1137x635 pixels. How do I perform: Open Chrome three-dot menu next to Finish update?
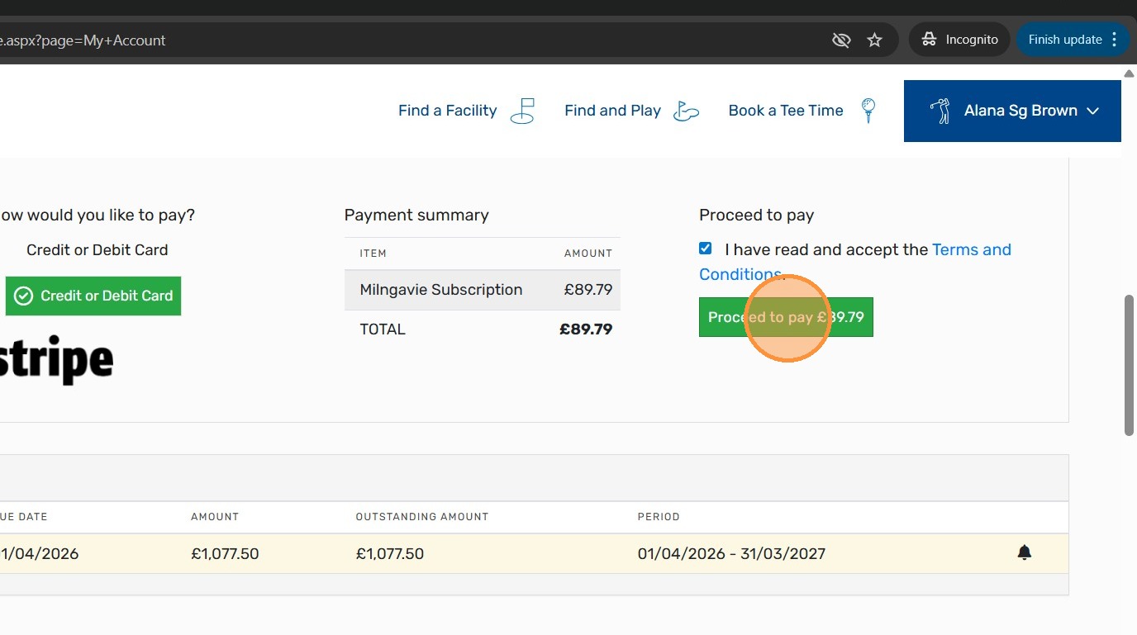coord(1115,40)
